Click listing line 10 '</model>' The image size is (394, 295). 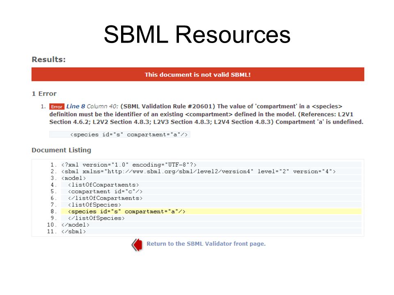coord(211,225)
